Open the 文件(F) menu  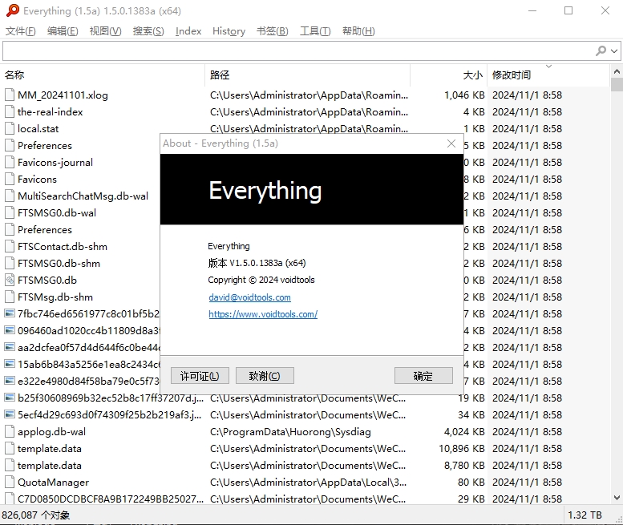pyautogui.click(x=20, y=31)
